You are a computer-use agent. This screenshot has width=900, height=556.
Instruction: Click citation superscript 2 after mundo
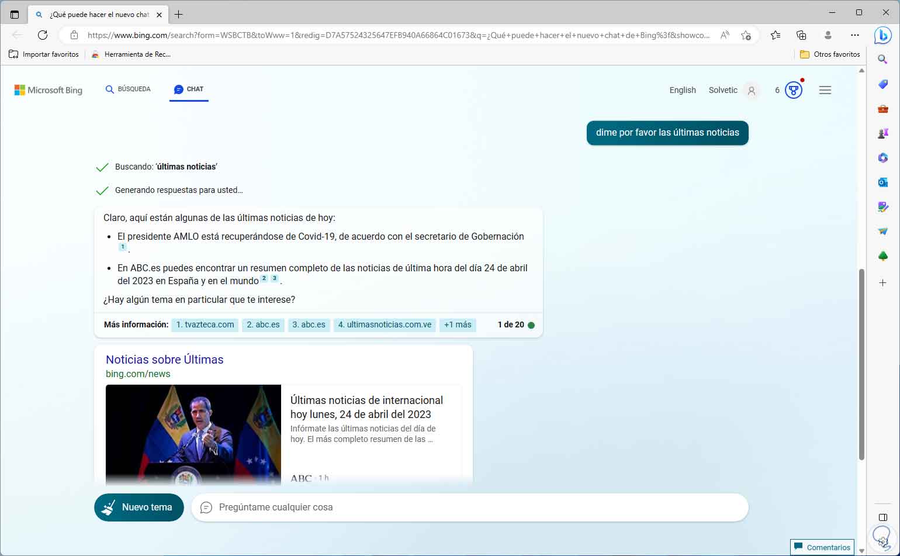(264, 279)
